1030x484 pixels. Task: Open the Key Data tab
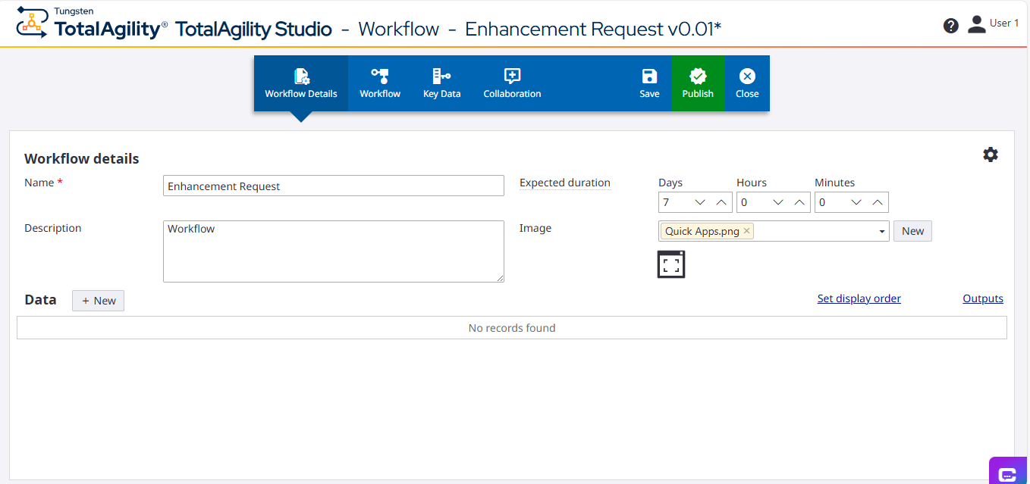[x=441, y=83]
